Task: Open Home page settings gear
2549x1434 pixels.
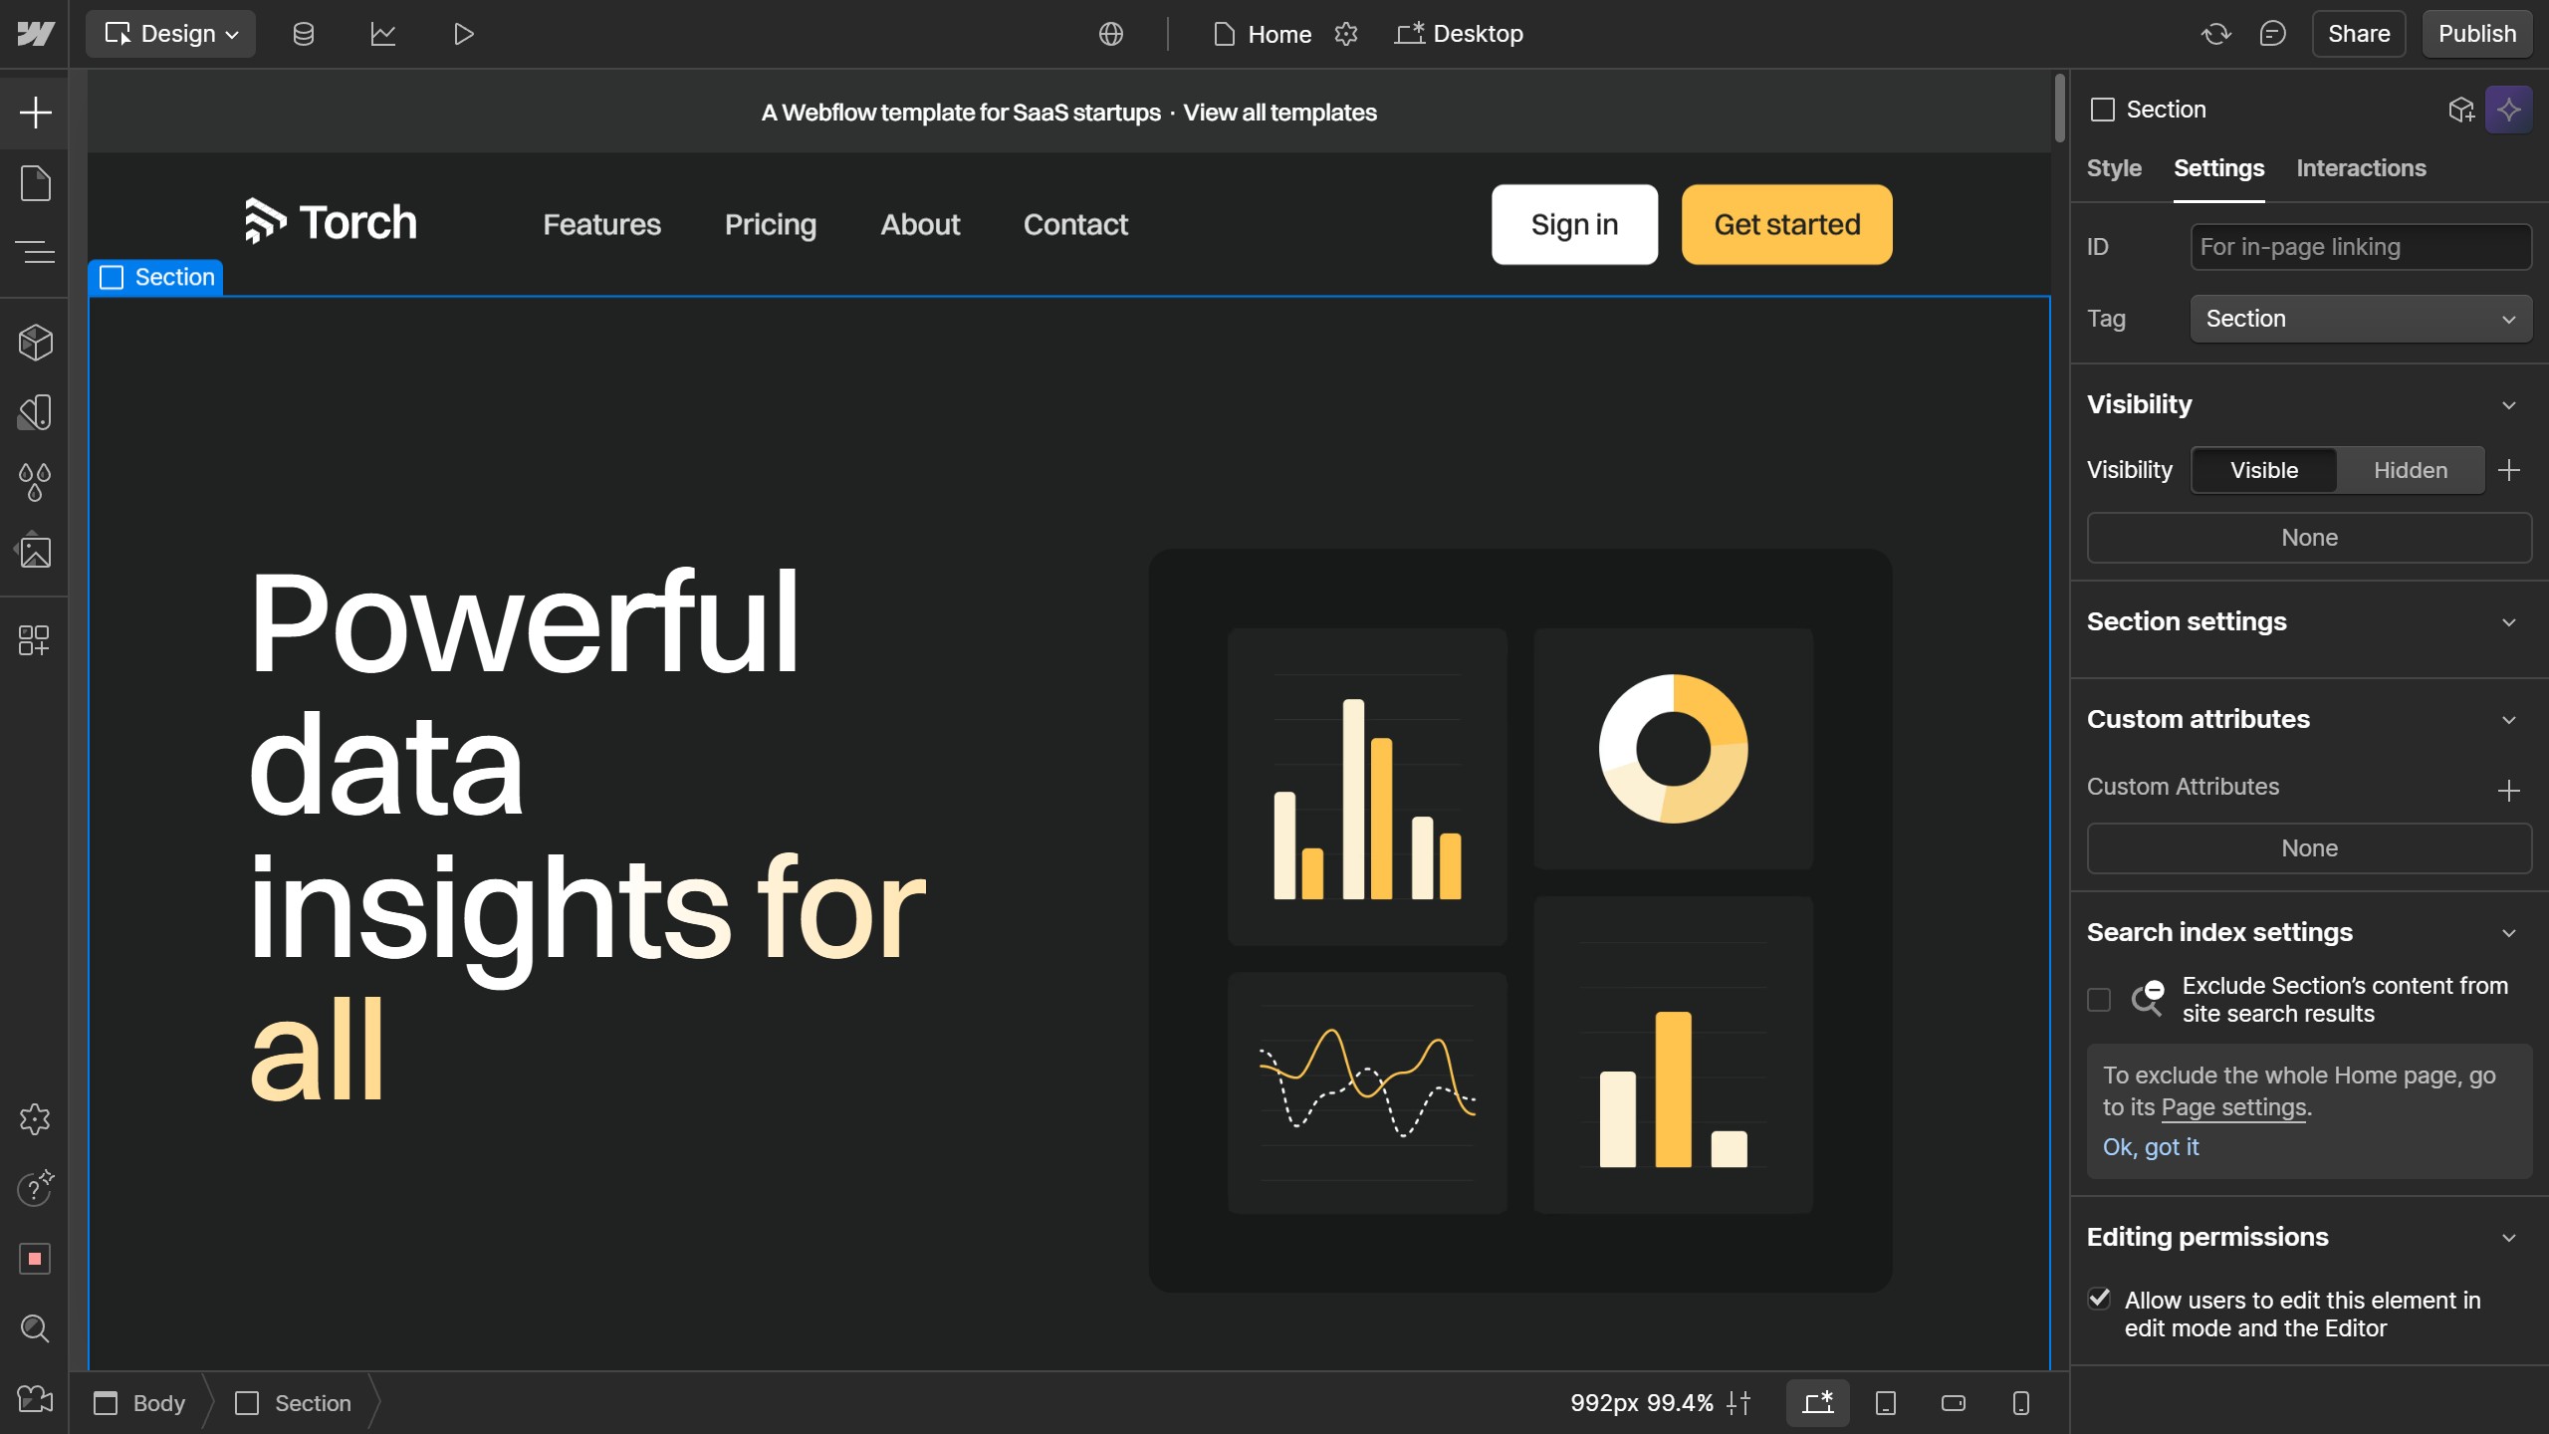Action: pos(1346,34)
